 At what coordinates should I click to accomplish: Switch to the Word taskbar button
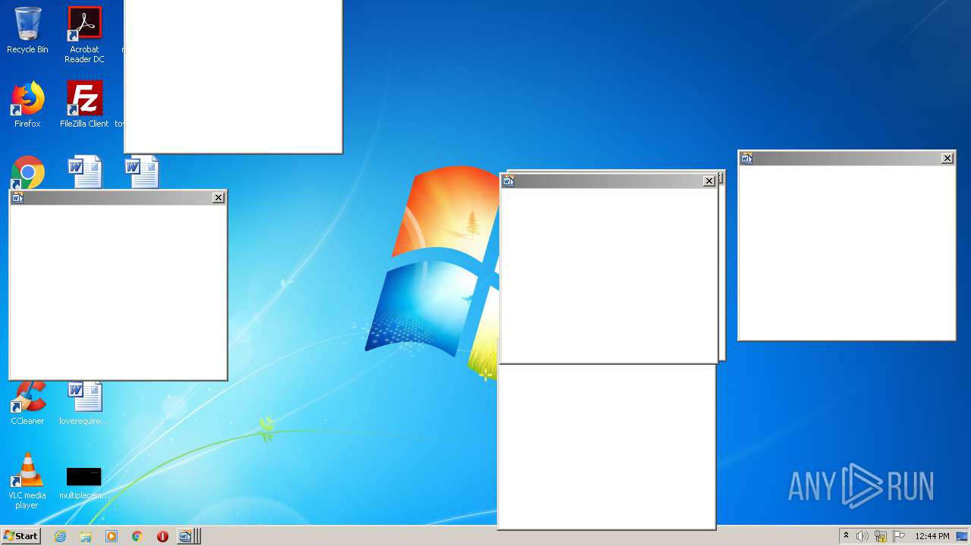pyautogui.click(x=188, y=536)
